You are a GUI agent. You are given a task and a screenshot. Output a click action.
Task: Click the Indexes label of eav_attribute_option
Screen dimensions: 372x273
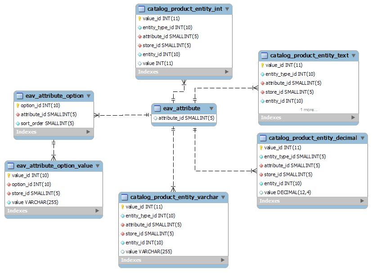click(x=27, y=132)
